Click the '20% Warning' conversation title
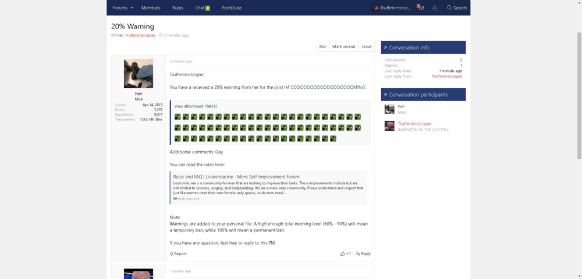582x279 pixels. click(x=133, y=26)
